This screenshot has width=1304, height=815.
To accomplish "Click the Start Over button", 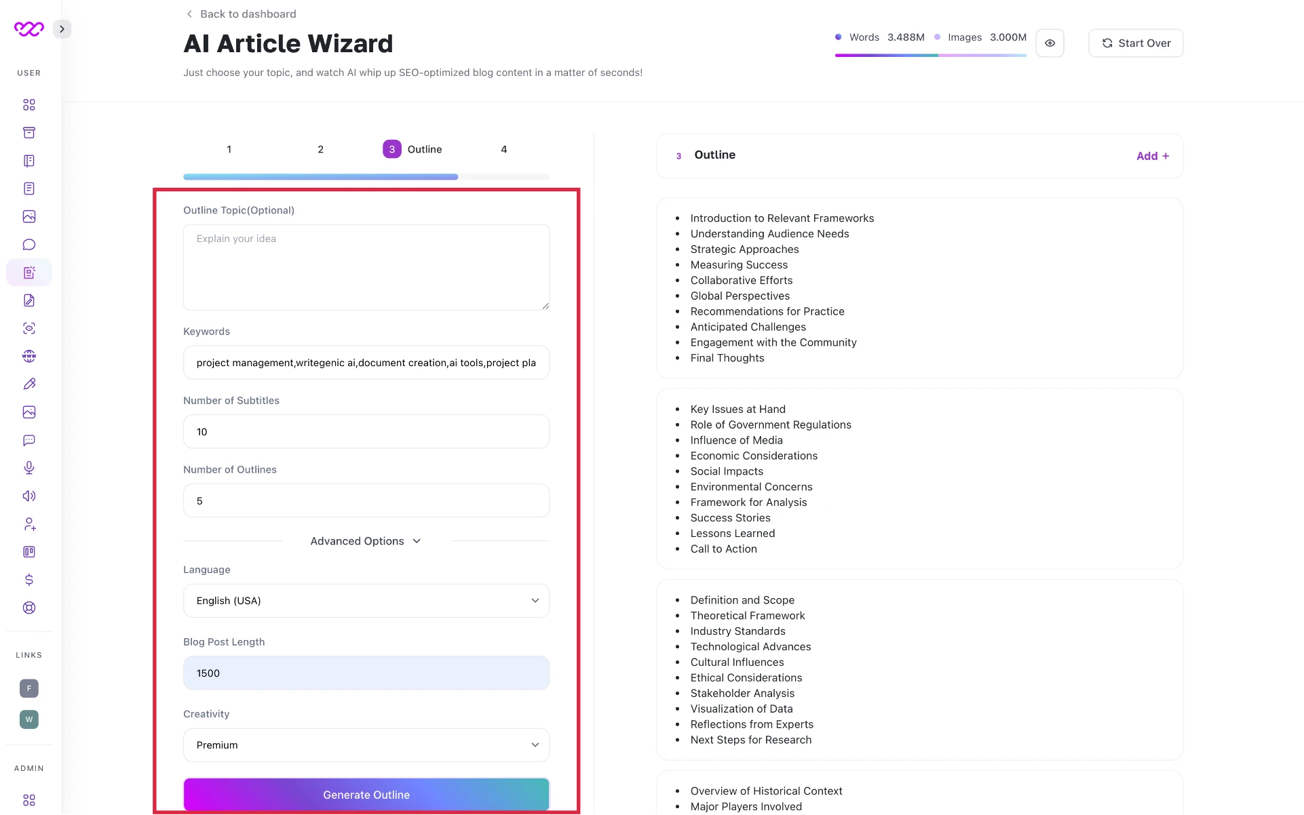I will coord(1136,43).
